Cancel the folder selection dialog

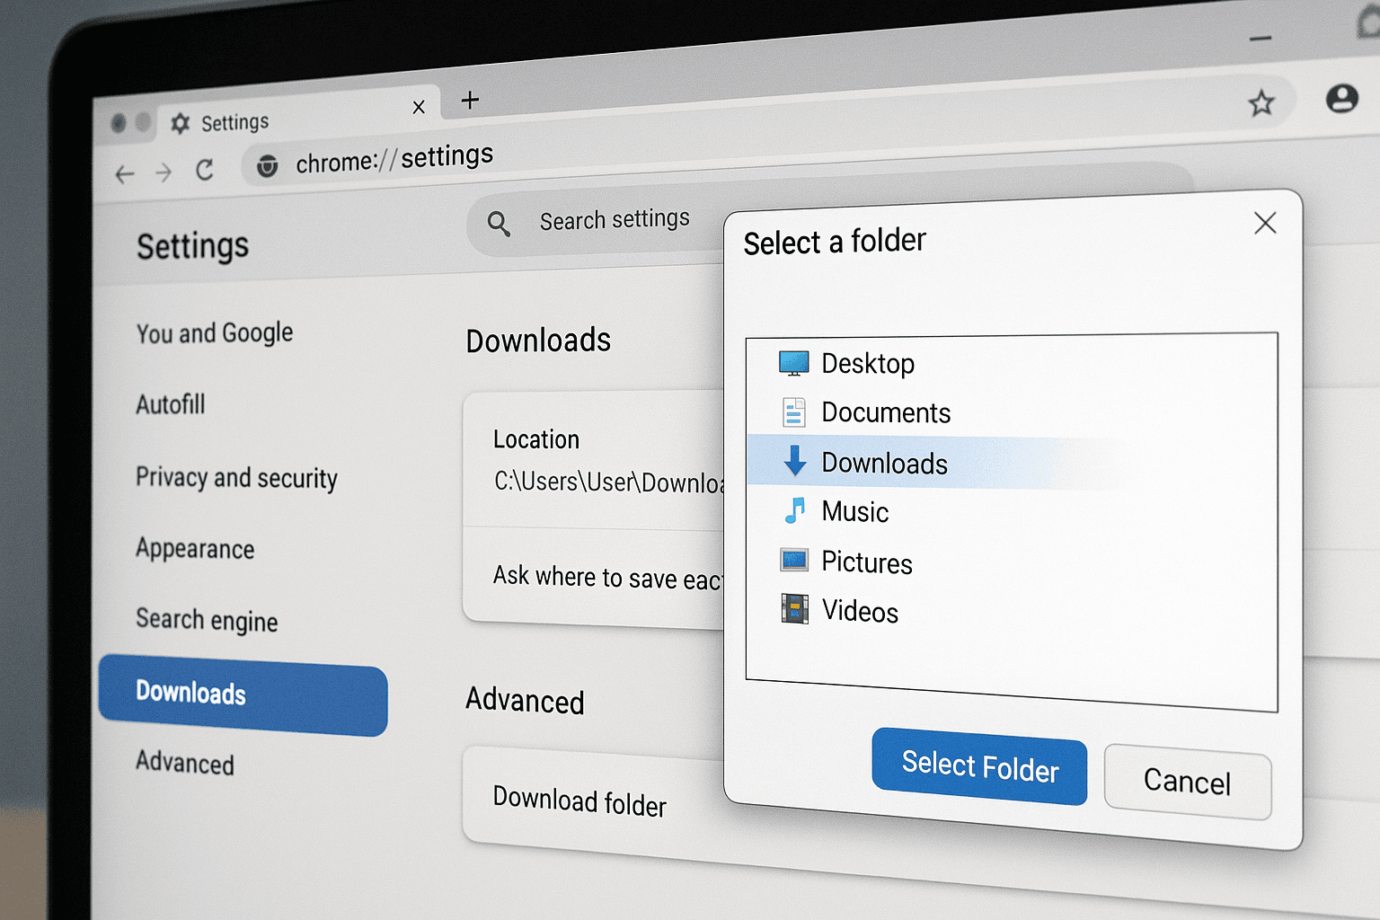(x=1188, y=782)
